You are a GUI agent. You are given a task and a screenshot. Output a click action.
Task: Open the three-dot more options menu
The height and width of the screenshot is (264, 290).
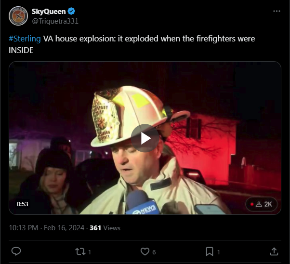click(277, 11)
